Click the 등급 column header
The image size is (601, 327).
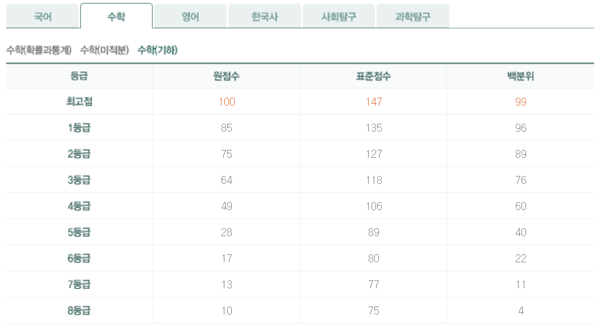tap(78, 76)
